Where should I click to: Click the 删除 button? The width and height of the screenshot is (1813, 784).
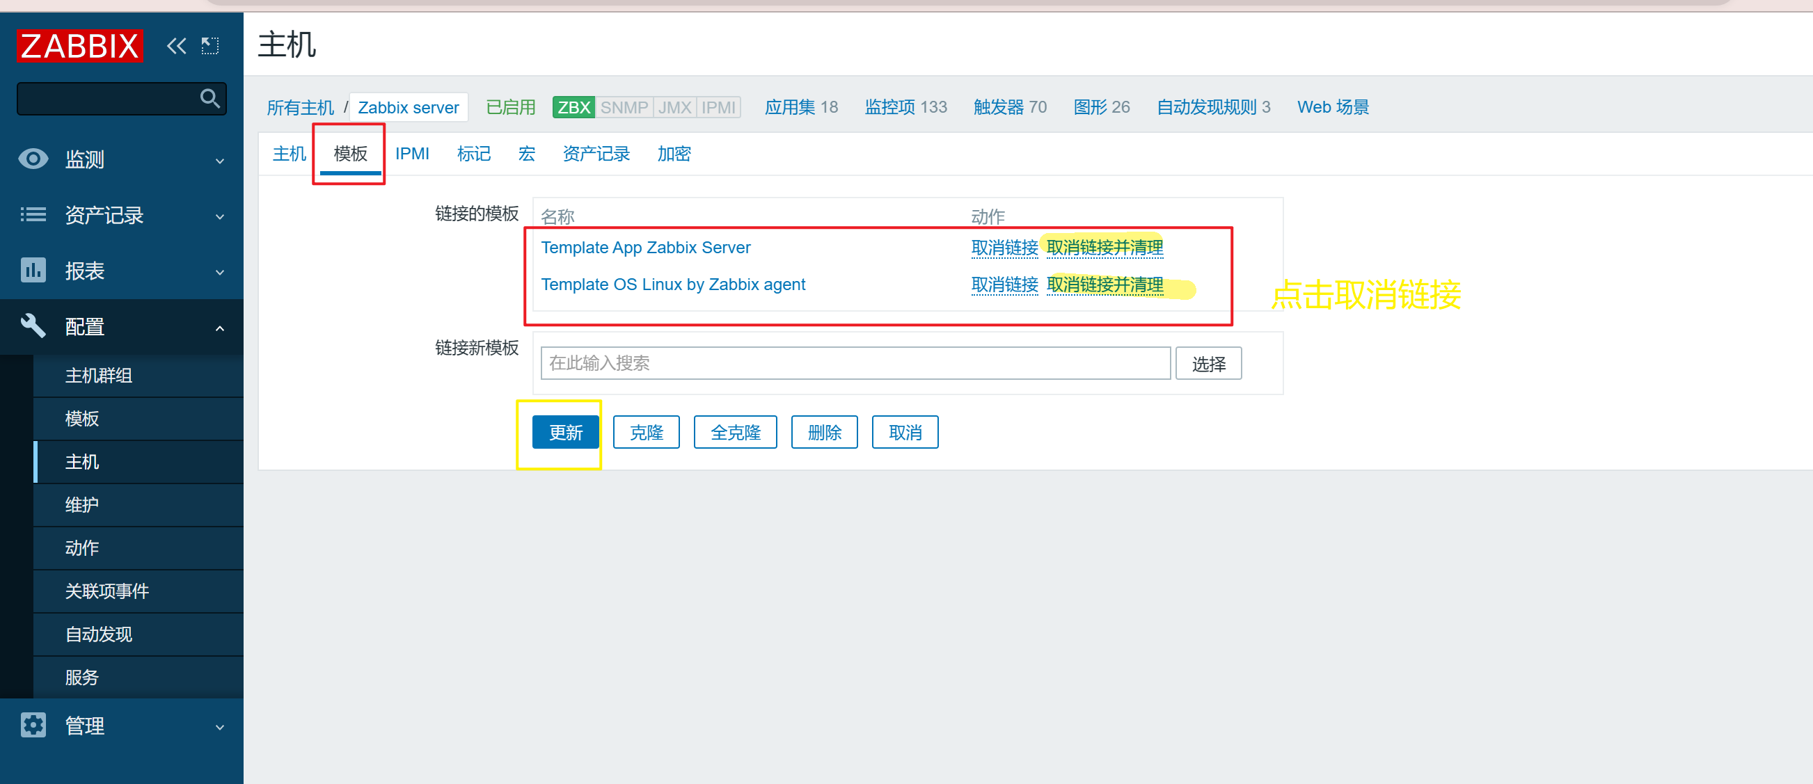coord(824,432)
